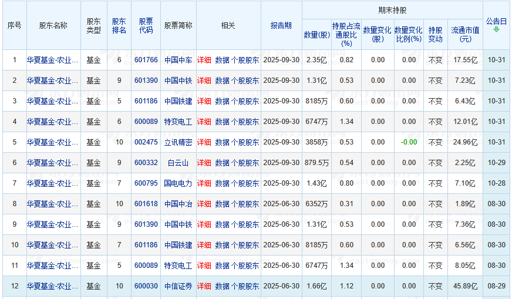
Task: Open 特变电工 link in row 11
Action: coord(178,266)
